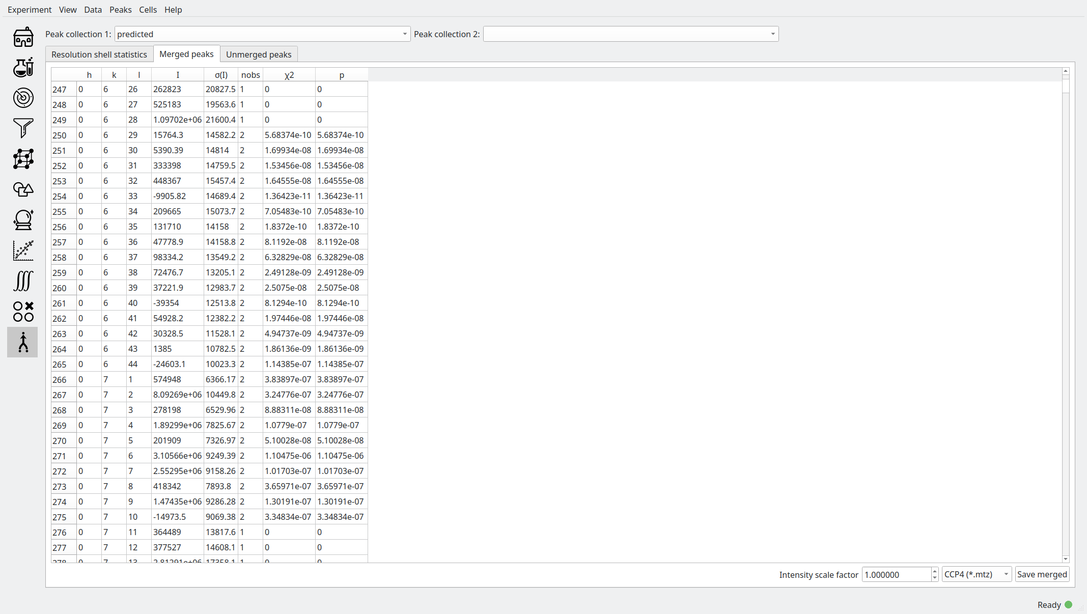Open the Peaks menu
This screenshot has width=1087, height=614.
120,10
